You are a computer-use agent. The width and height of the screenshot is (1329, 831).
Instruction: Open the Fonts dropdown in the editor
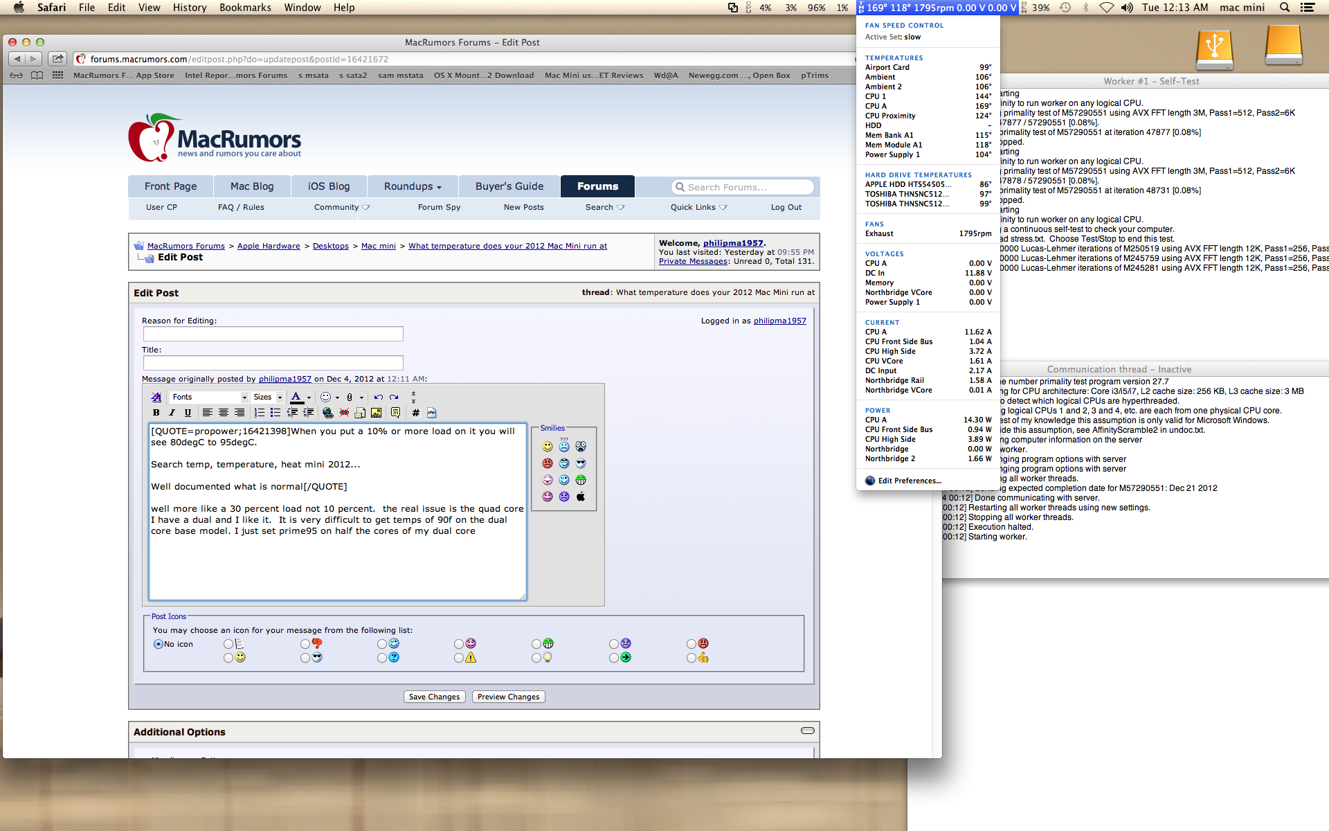(209, 397)
